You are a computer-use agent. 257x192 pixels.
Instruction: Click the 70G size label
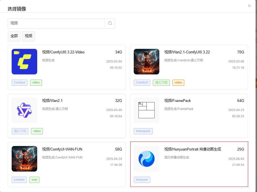(241, 52)
